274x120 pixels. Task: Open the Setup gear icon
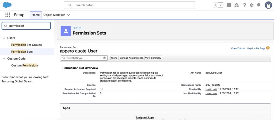[252, 5]
